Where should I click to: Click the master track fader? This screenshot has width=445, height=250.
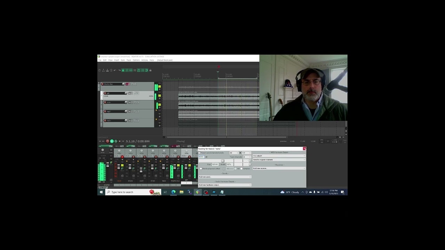click(x=108, y=165)
